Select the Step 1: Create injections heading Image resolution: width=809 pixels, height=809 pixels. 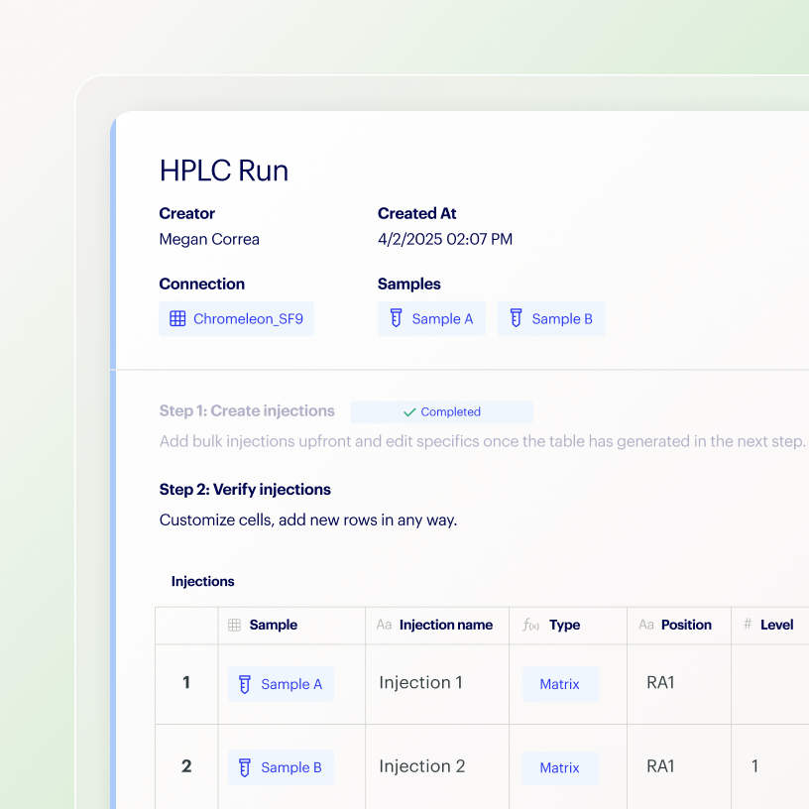click(x=247, y=410)
